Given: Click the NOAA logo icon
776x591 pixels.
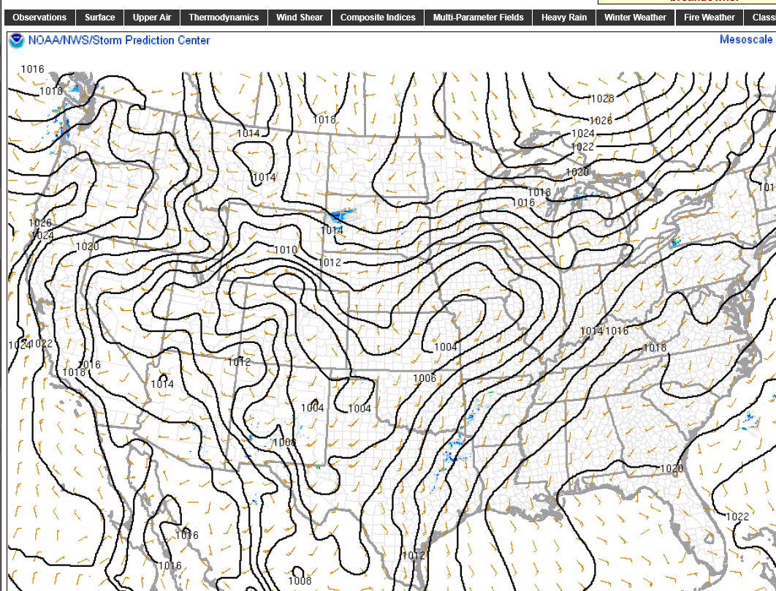Looking at the screenshot, I should pos(16,41).
